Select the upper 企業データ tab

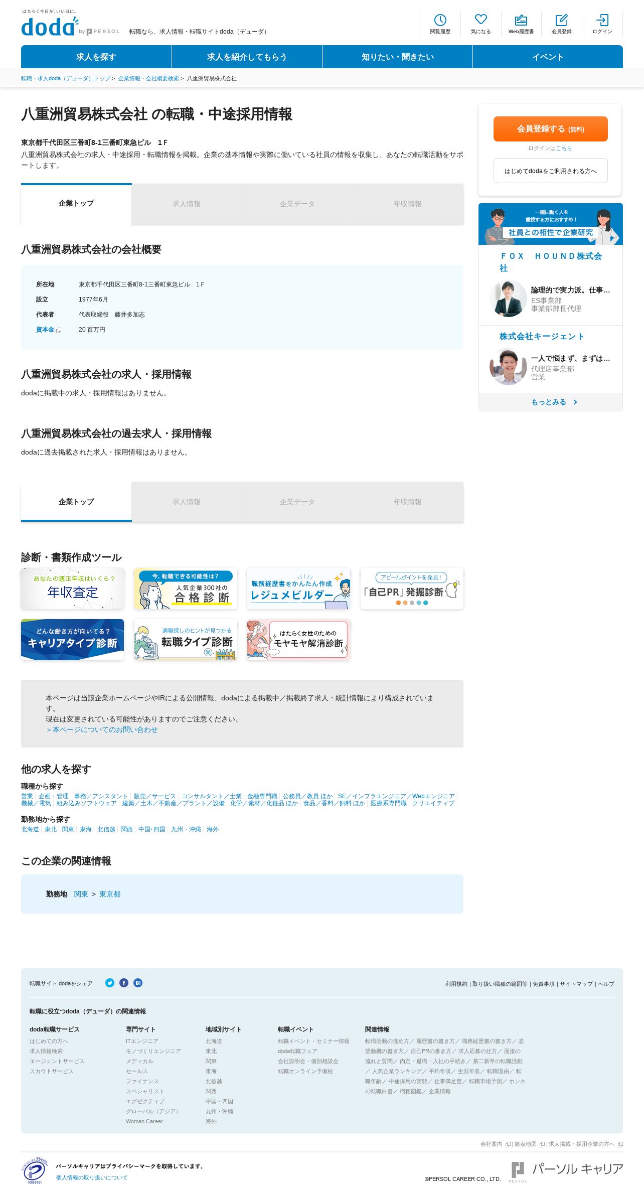click(297, 204)
